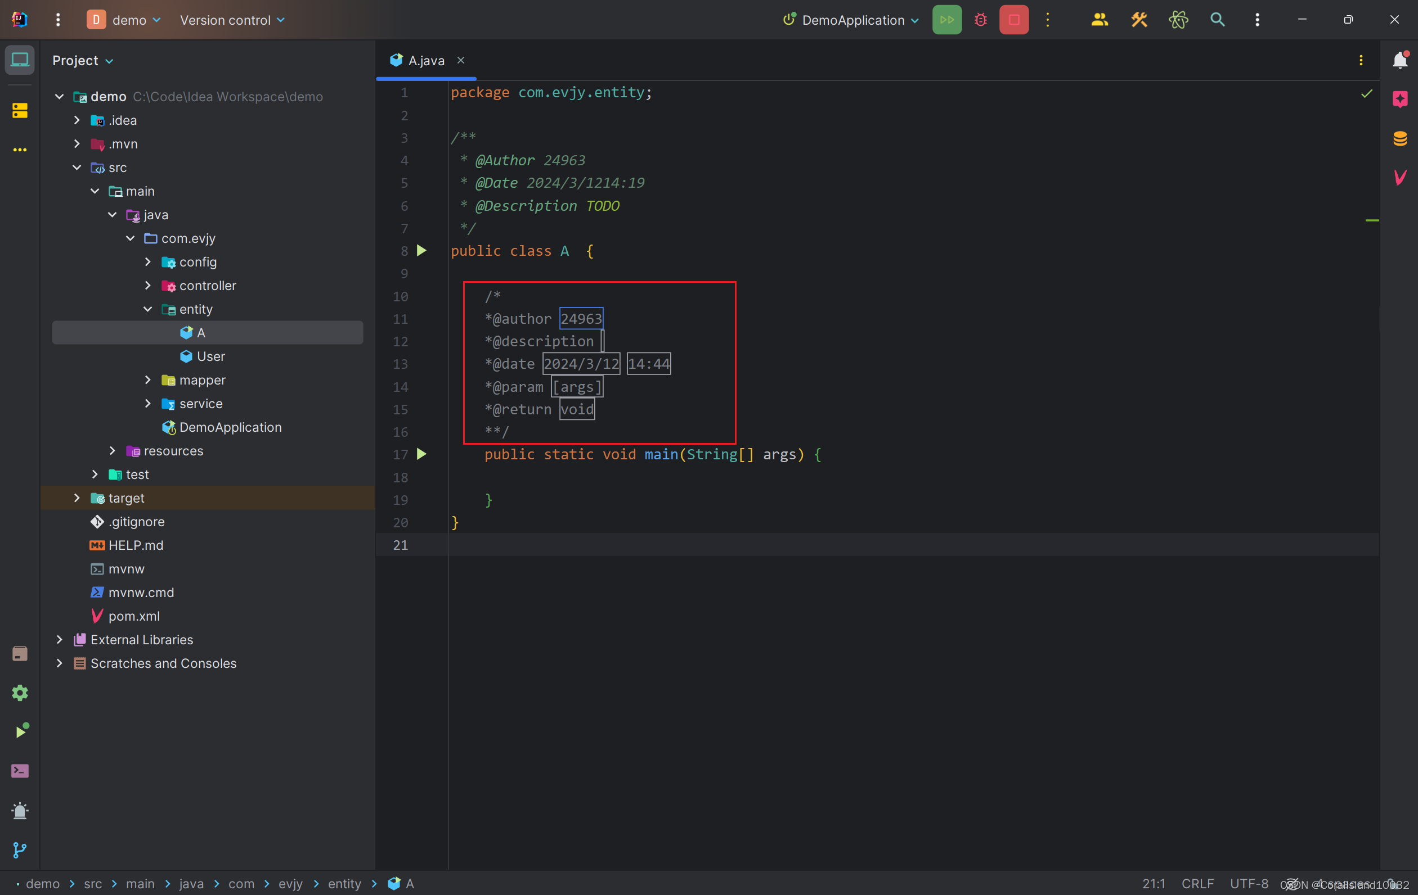1418x895 pixels.
Task: Open the pink AI assistant sparkle sidebar icon
Action: pyautogui.click(x=1400, y=99)
